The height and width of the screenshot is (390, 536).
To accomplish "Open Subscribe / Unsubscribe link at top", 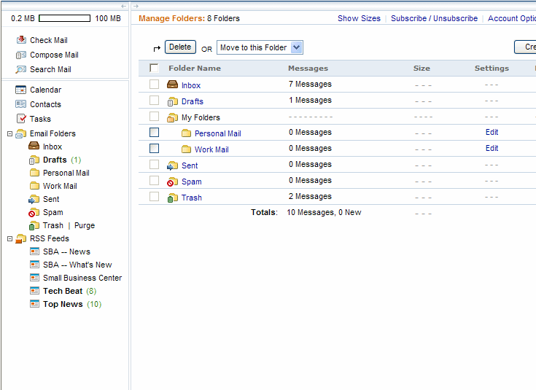I will point(434,18).
